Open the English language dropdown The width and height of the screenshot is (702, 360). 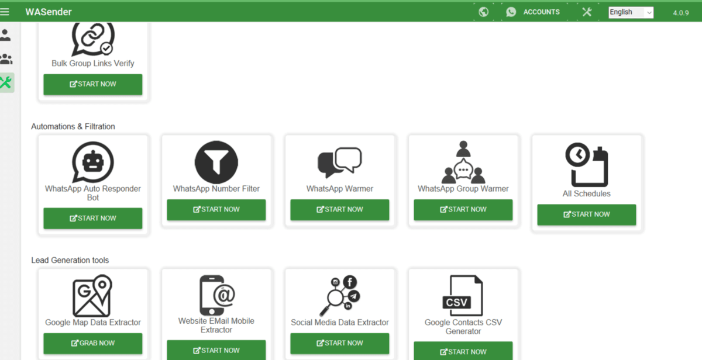pyautogui.click(x=630, y=12)
